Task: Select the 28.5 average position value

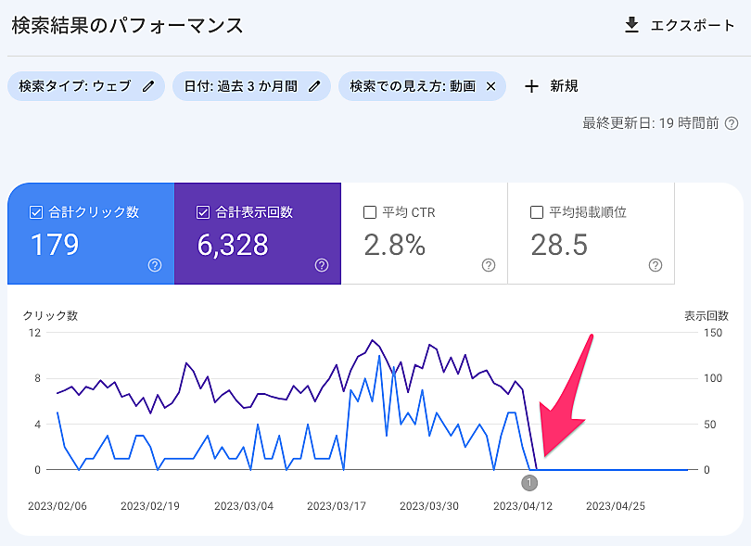Action: point(559,245)
